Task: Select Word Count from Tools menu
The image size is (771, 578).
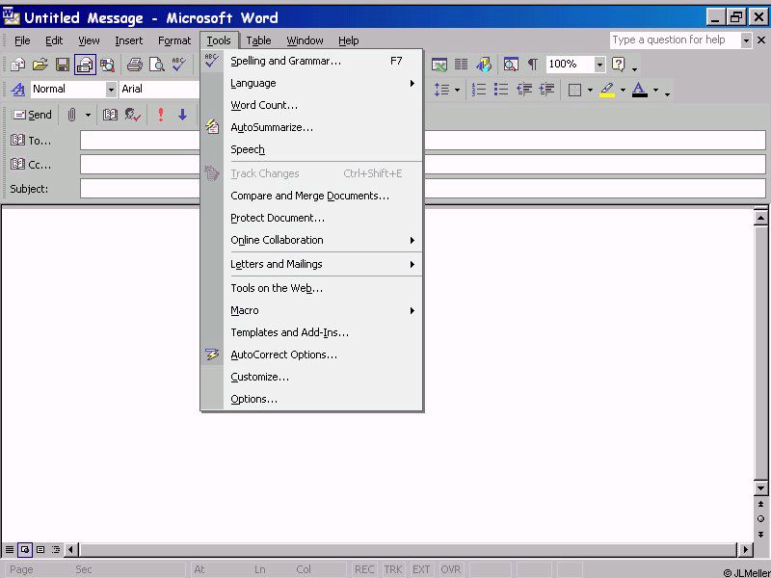Action: click(264, 105)
